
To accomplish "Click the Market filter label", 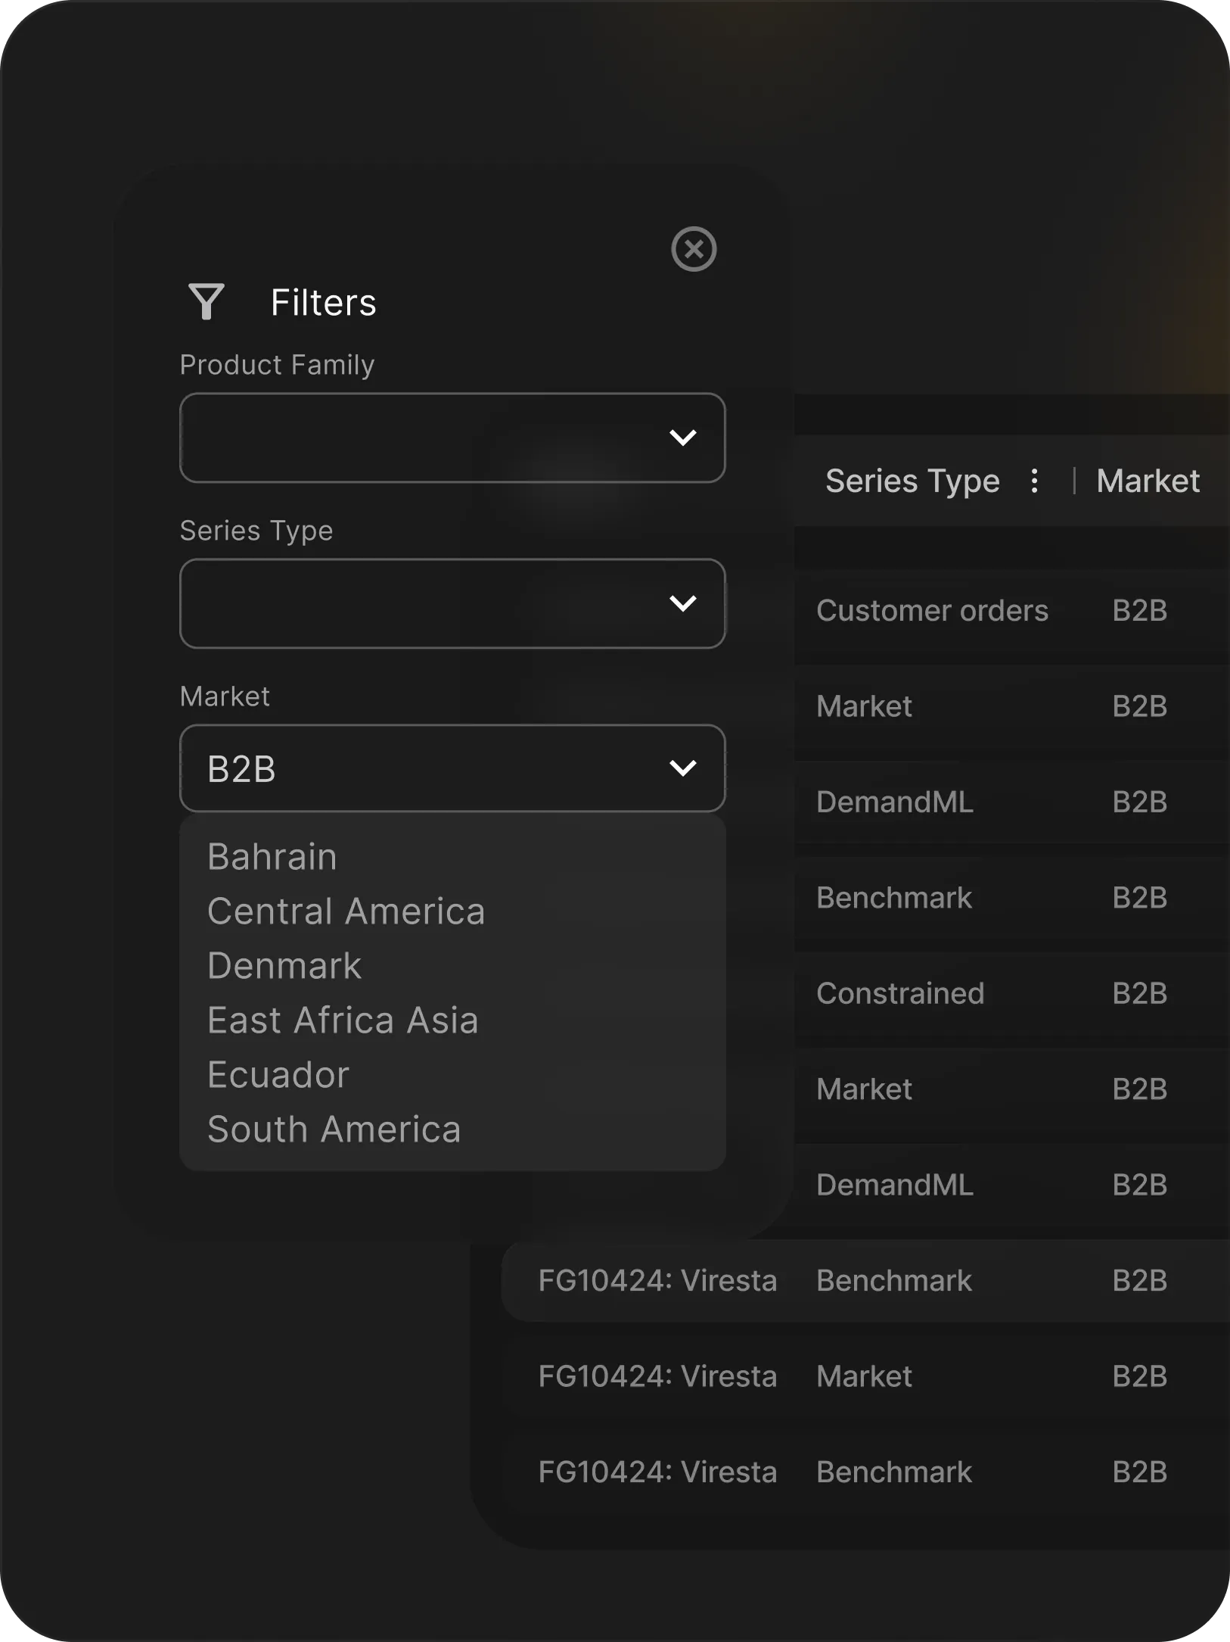I will pyautogui.click(x=225, y=696).
